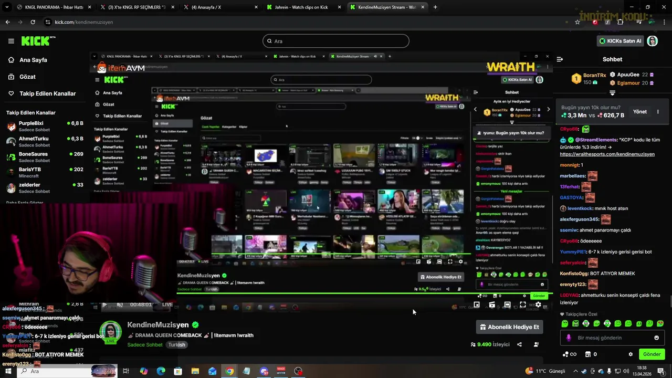Share the stream via share icon
672x378 pixels.
(x=519, y=344)
